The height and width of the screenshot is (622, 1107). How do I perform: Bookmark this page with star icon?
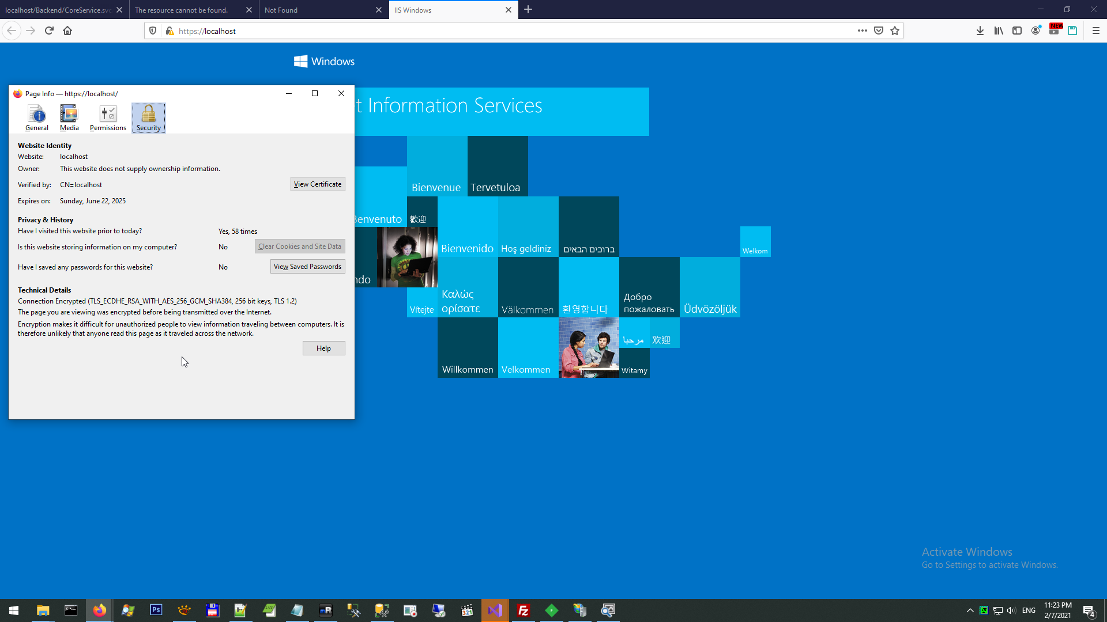pyautogui.click(x=895, y=31)
